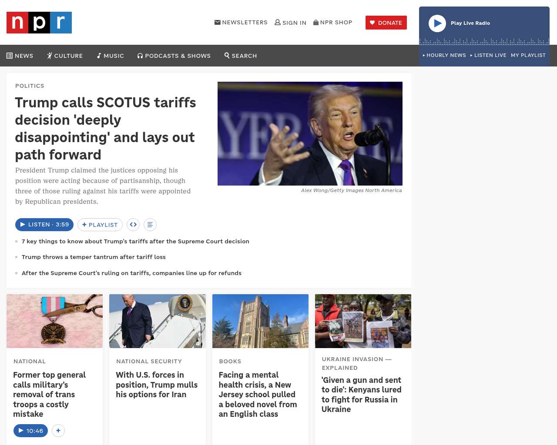557x445 pixels.
Task: Open the Trump temper tantrum article link
Action: tap(94, 257)
